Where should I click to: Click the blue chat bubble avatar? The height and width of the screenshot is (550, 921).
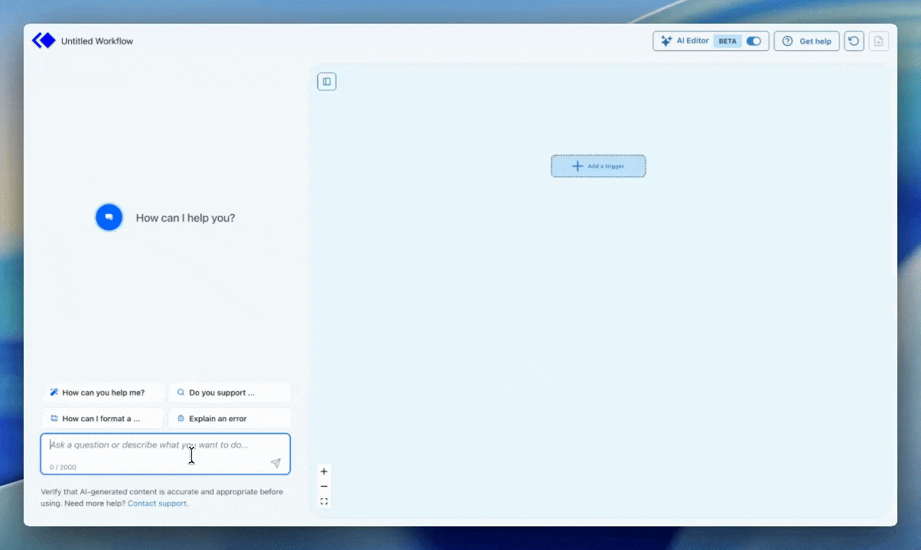pyautogui.click(x=109, y=217)
